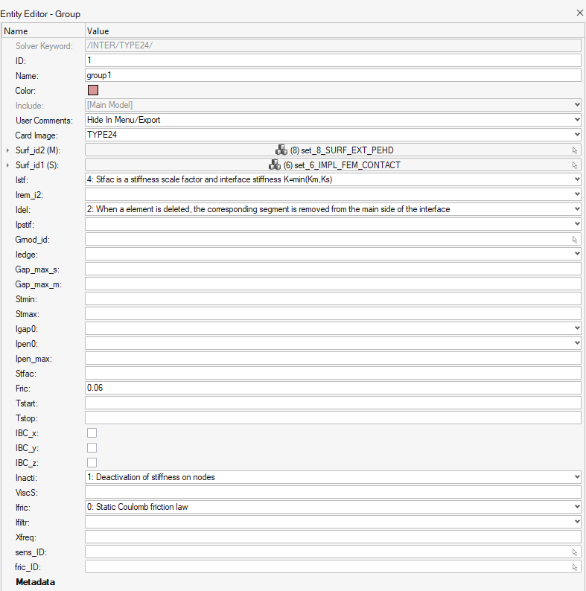The image size is (586, 591).
Task: Click the Tstart input field
Action: (x=333, y=403)
